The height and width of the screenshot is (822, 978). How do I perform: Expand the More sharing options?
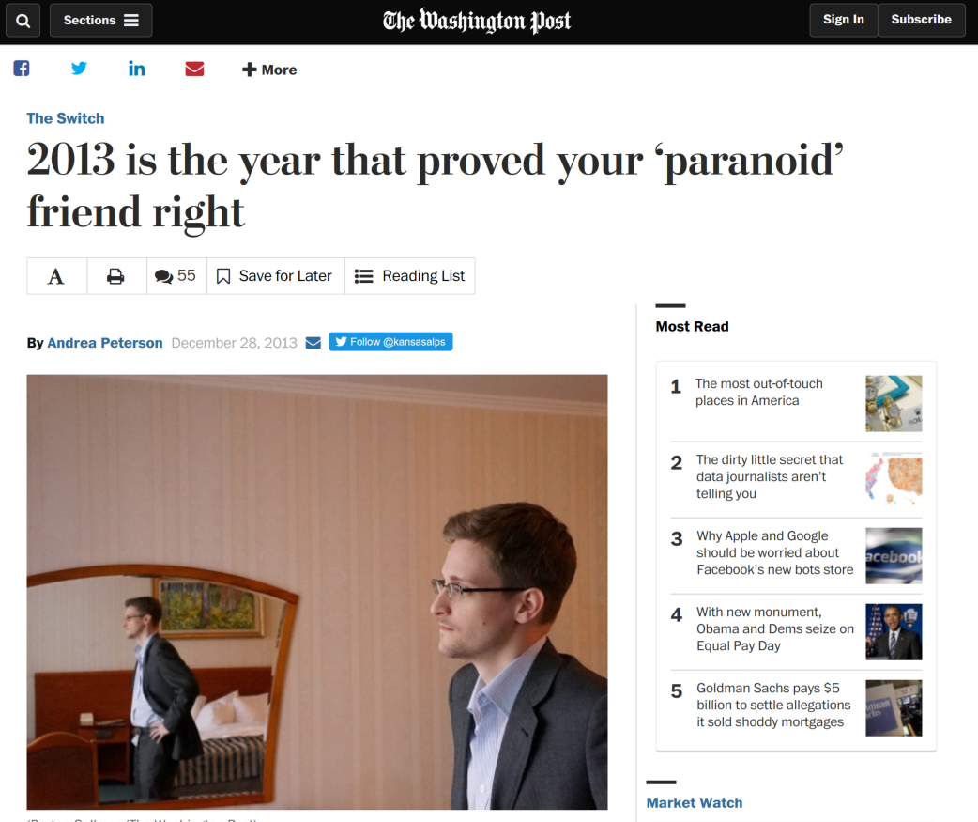click(x=269, y=70)
